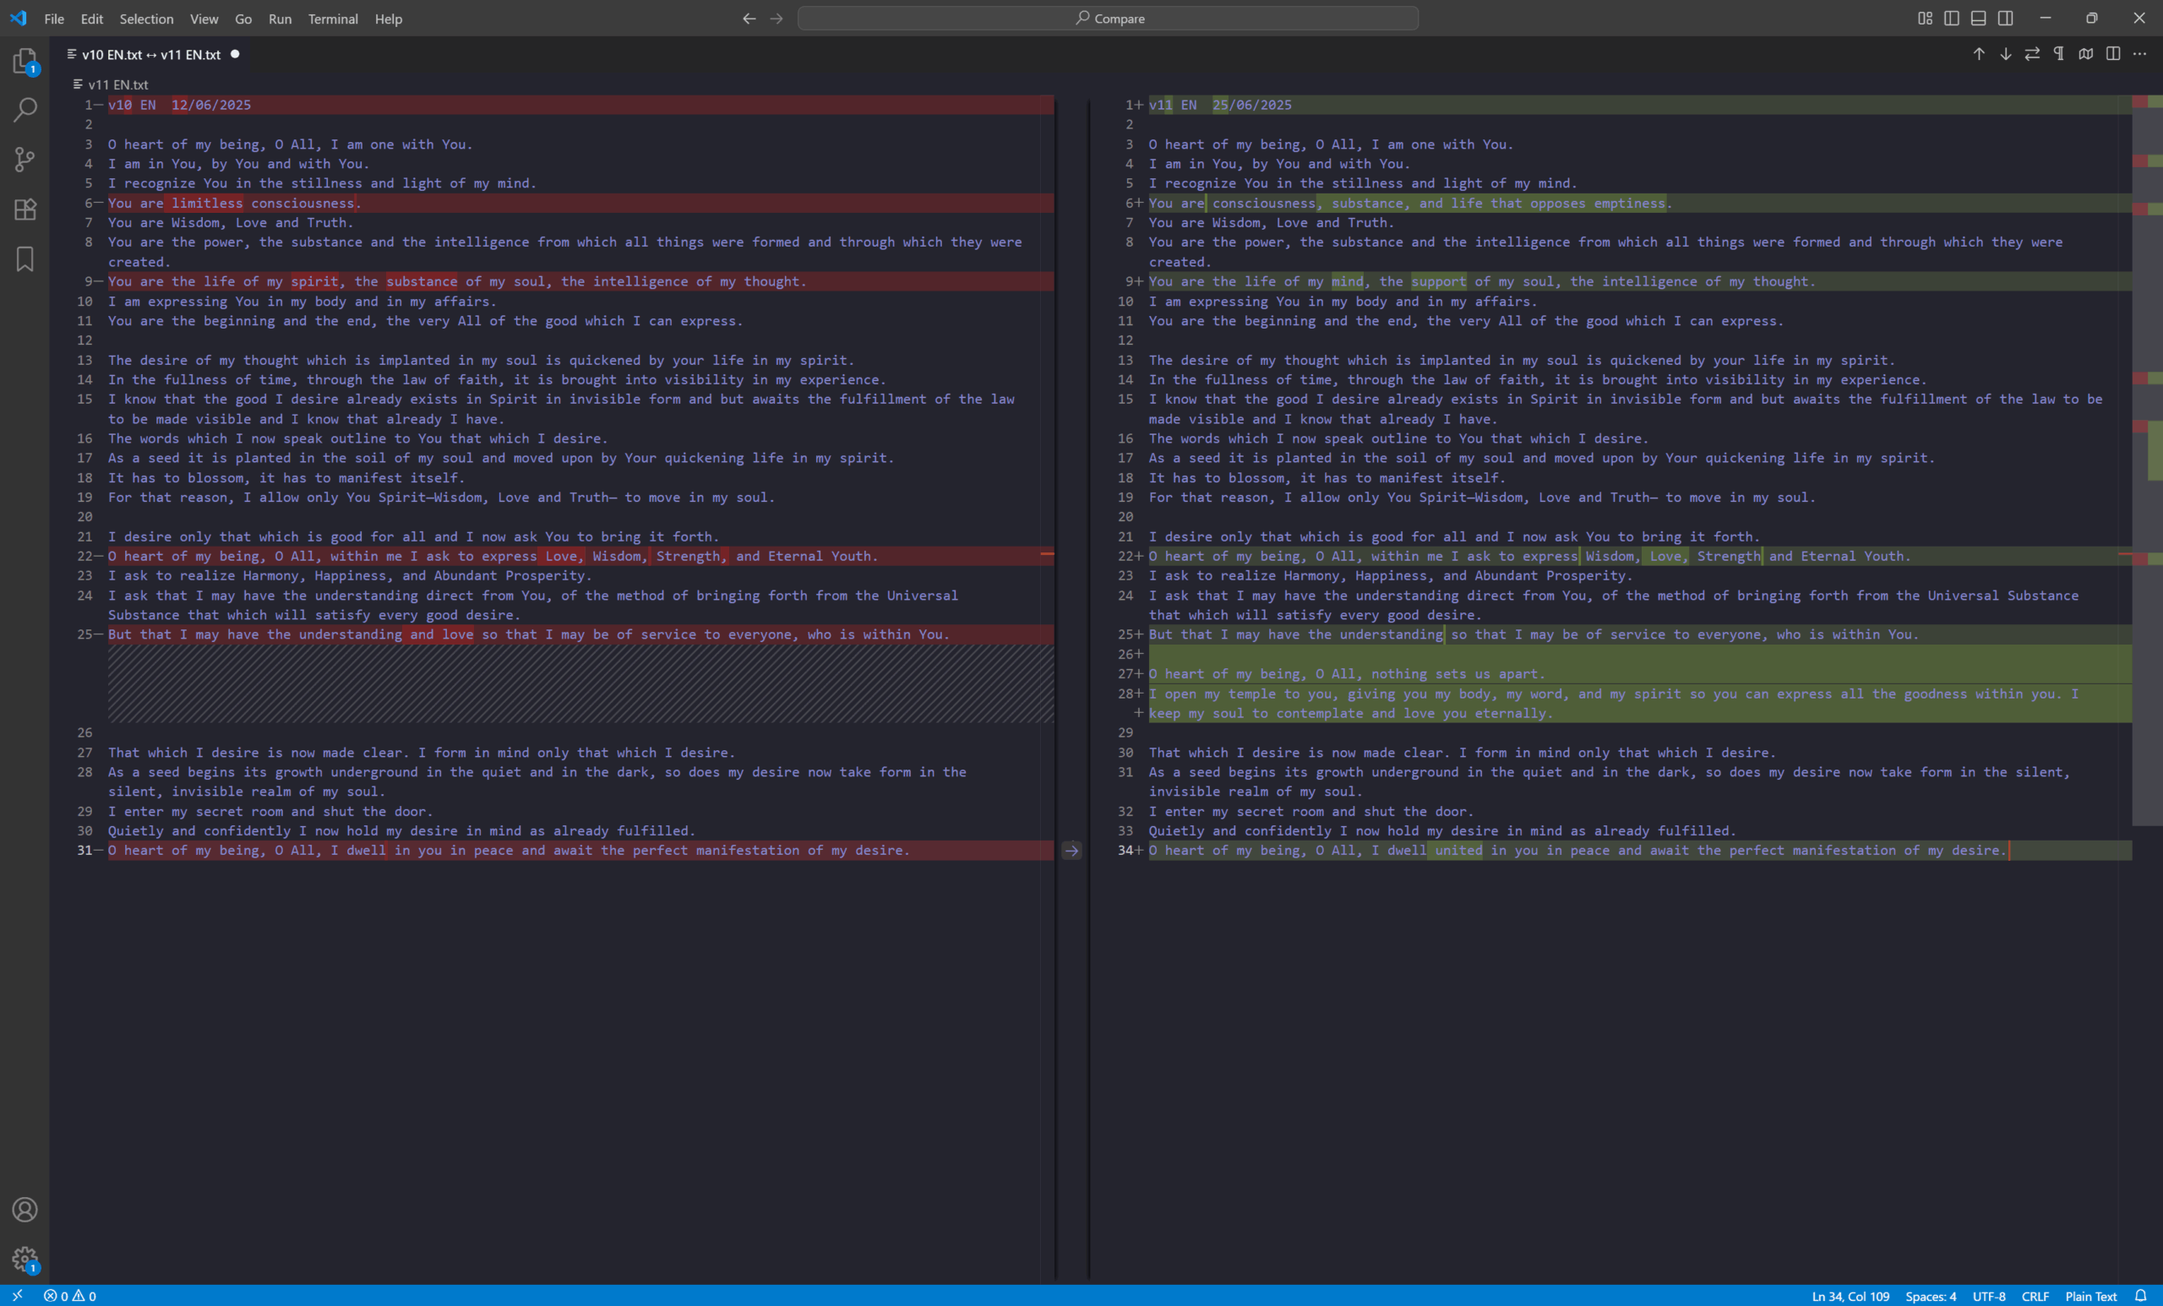The height and width of the screenshot is (1306, 2163).
Task: Swap left and right diff sides
Action: (x=2032, y=54)
